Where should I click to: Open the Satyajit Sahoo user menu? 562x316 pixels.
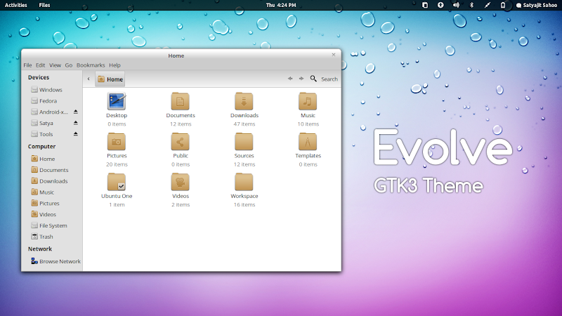click(537, 5)
